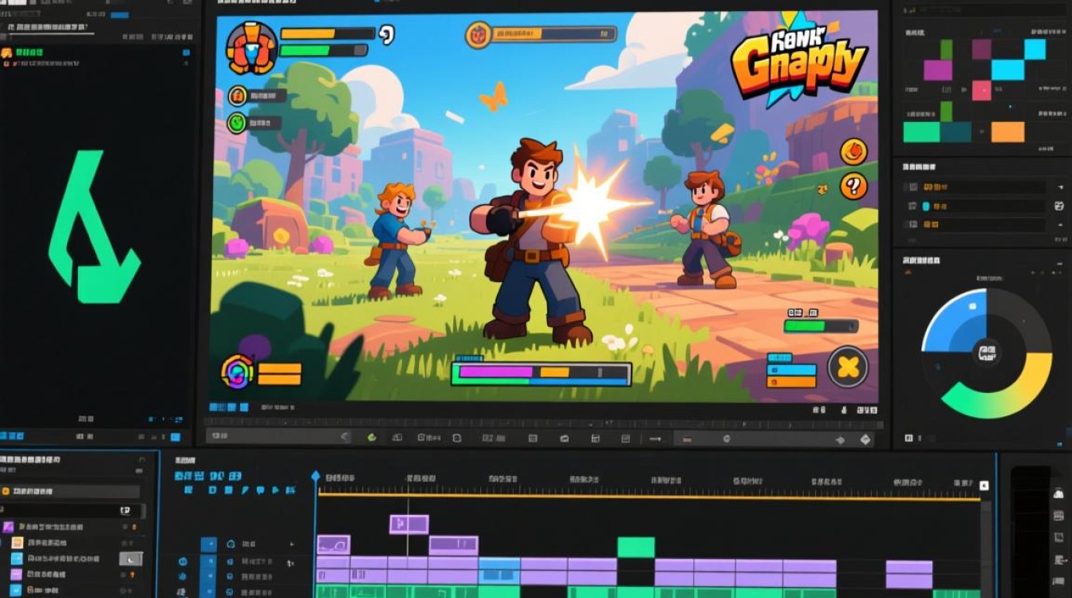The width and height of the screenshot is (1072, 598).
Task: Click the orange ring icon below the portrait
Action: pos(238,96)
